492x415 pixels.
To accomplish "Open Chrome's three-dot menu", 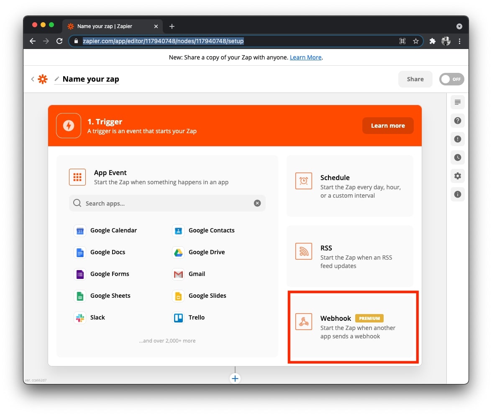I will [459, 41].
